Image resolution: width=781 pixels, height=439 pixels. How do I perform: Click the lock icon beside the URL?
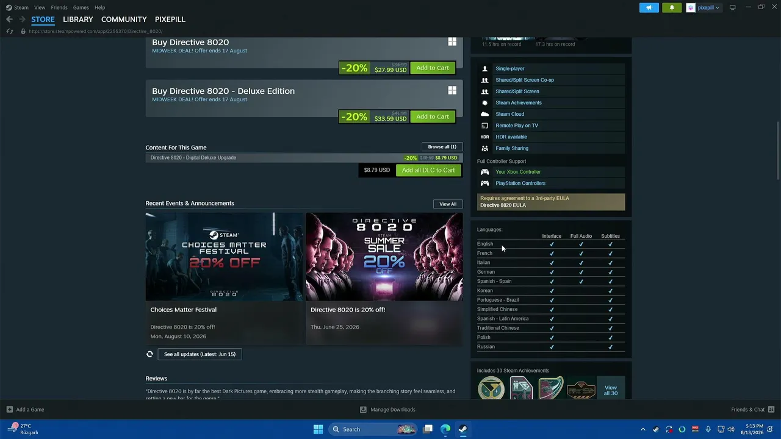[23, 31]
